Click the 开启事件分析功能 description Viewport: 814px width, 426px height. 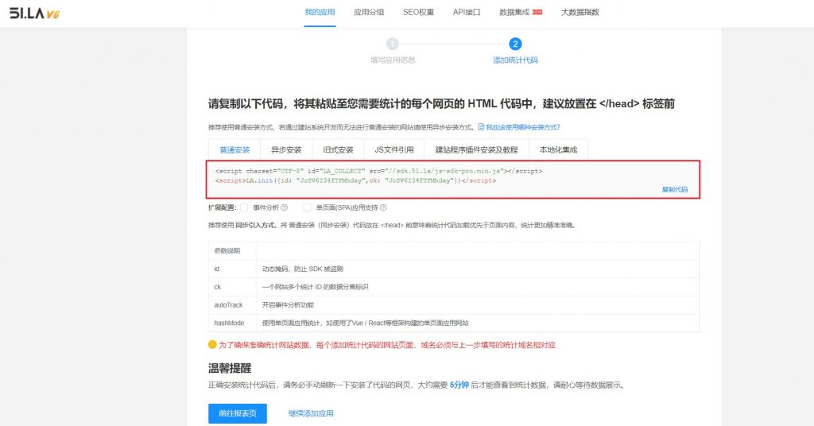tap(288, 305)
